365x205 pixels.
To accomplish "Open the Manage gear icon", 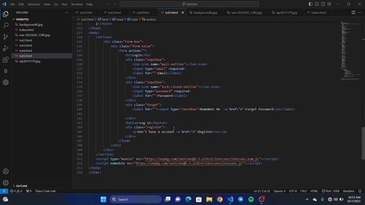I will [x=6, y=183].
